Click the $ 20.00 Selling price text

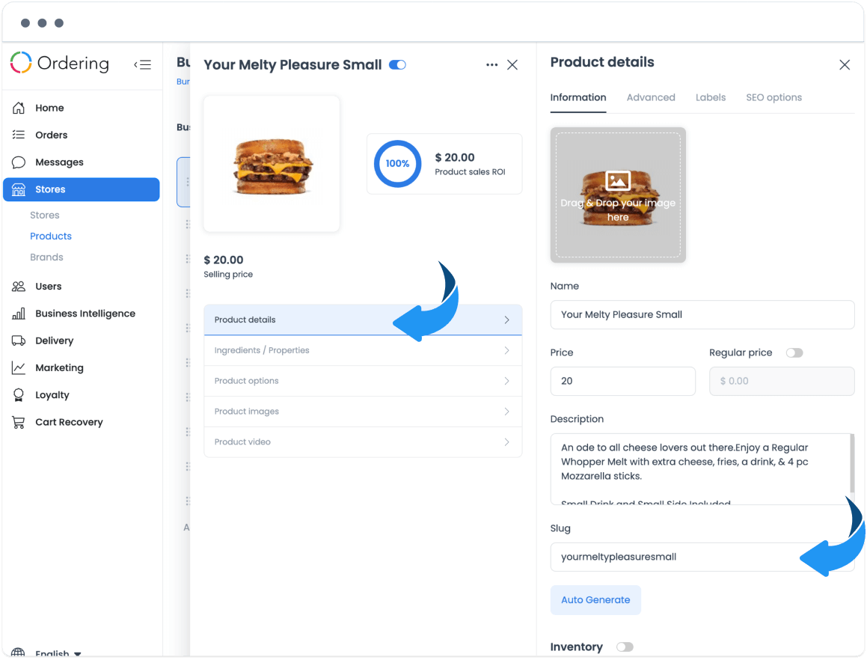pyautogui.click(x=228, y=266)
